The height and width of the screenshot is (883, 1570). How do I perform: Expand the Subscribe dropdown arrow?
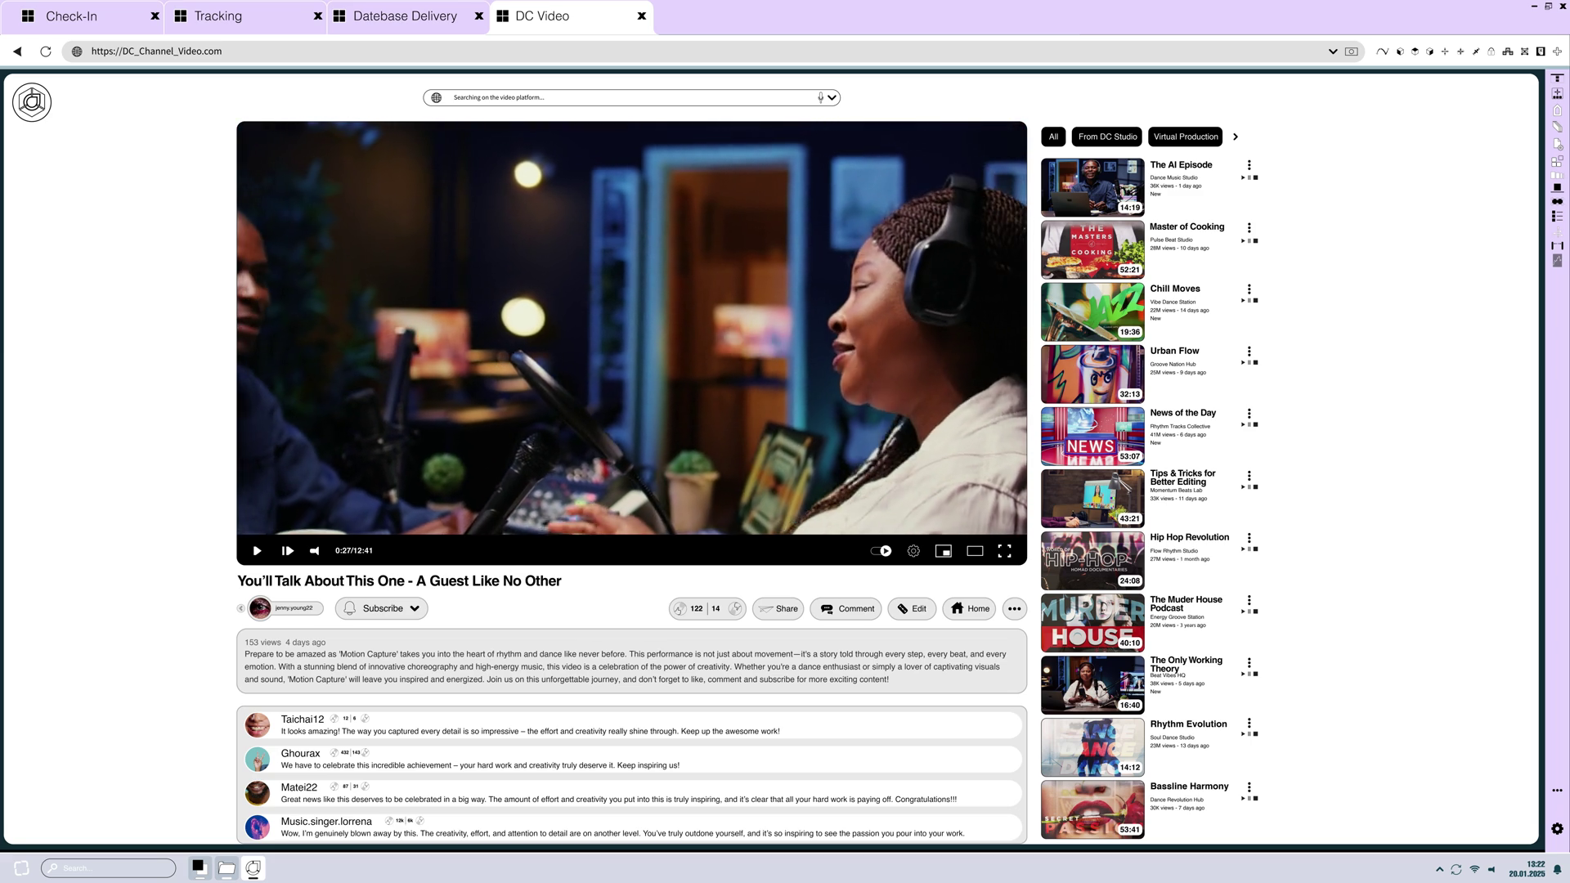click(x=415, y=608)
